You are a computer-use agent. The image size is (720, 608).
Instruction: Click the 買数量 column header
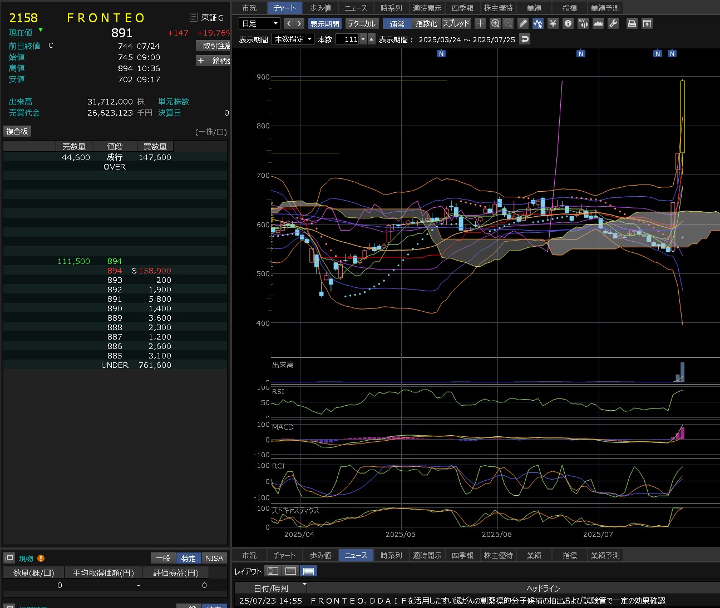(155, 146)
